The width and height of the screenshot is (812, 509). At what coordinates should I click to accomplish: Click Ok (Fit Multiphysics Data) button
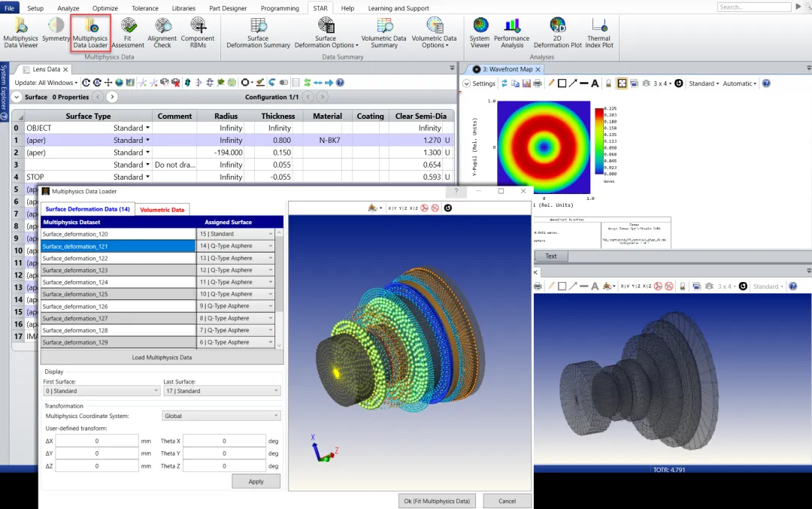(437, 501)
